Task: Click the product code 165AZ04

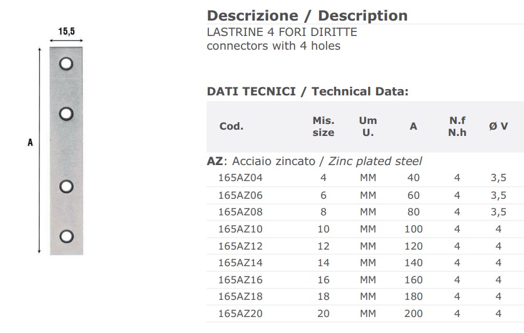Action: [x=240, y=178]
